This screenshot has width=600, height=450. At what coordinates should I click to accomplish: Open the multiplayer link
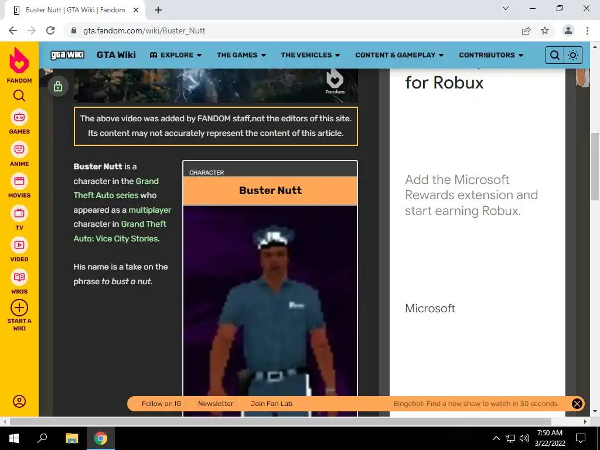[x=150, y=210]
